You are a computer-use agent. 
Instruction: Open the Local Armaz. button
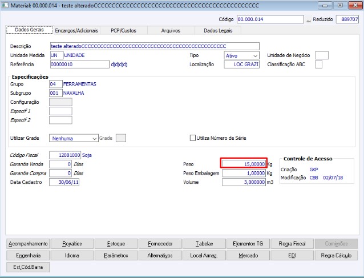click(x=204, y=256)
